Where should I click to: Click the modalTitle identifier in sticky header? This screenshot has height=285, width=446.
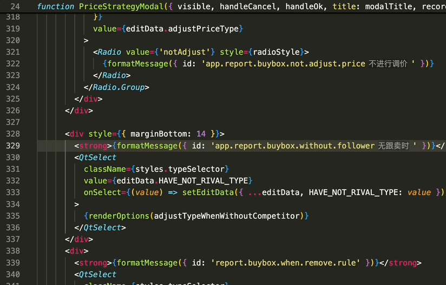(389, 7)
